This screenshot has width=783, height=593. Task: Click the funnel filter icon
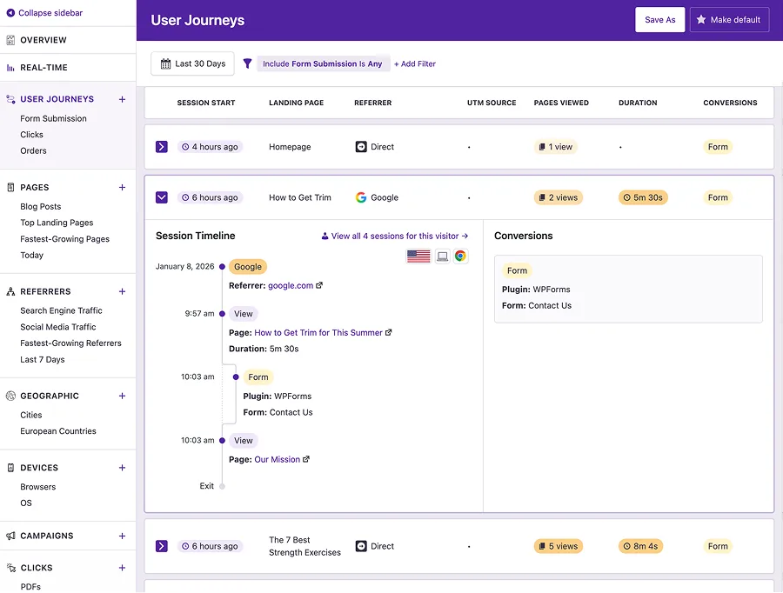(247, 63)
